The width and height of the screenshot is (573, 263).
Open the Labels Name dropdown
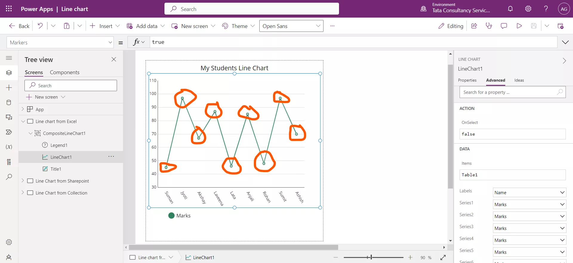pyautogui.click(x=529, y=192)
